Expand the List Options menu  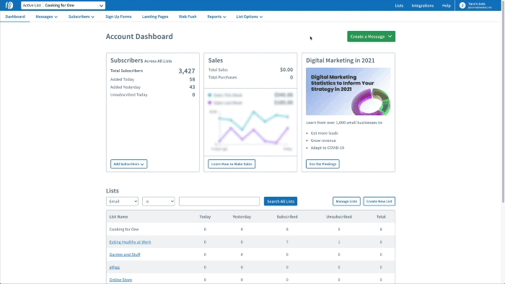[x=250, y=17]
